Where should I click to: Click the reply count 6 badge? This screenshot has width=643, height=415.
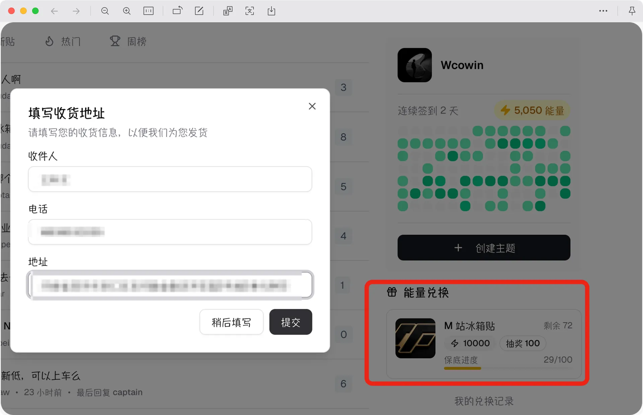pyautogui.click(x=343, y=384)
